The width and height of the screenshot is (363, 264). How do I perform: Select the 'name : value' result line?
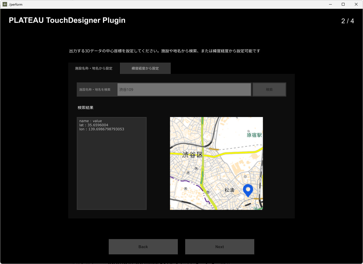(91, 121)
